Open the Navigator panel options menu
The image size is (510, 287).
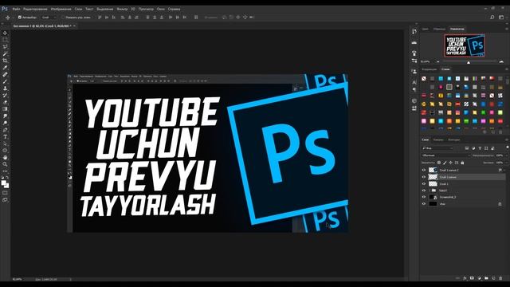point(507,29)
